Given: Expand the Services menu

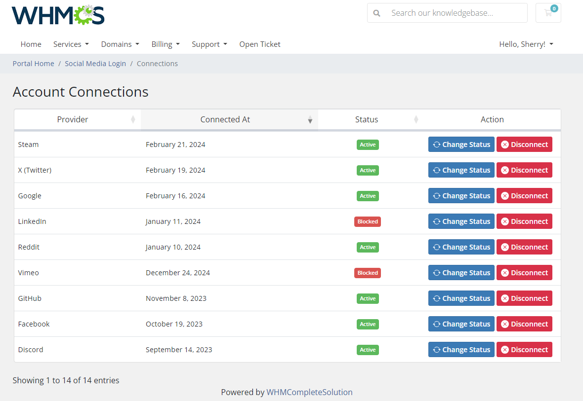Looking at the screenshot, I should coord(71,44).
